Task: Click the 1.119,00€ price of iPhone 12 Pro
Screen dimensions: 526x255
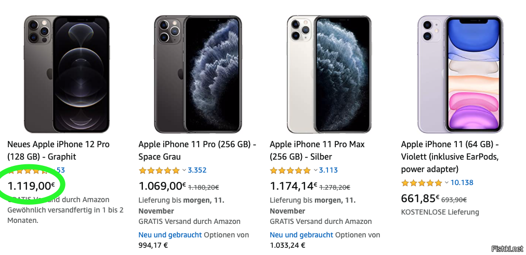Action: (31, 185)
